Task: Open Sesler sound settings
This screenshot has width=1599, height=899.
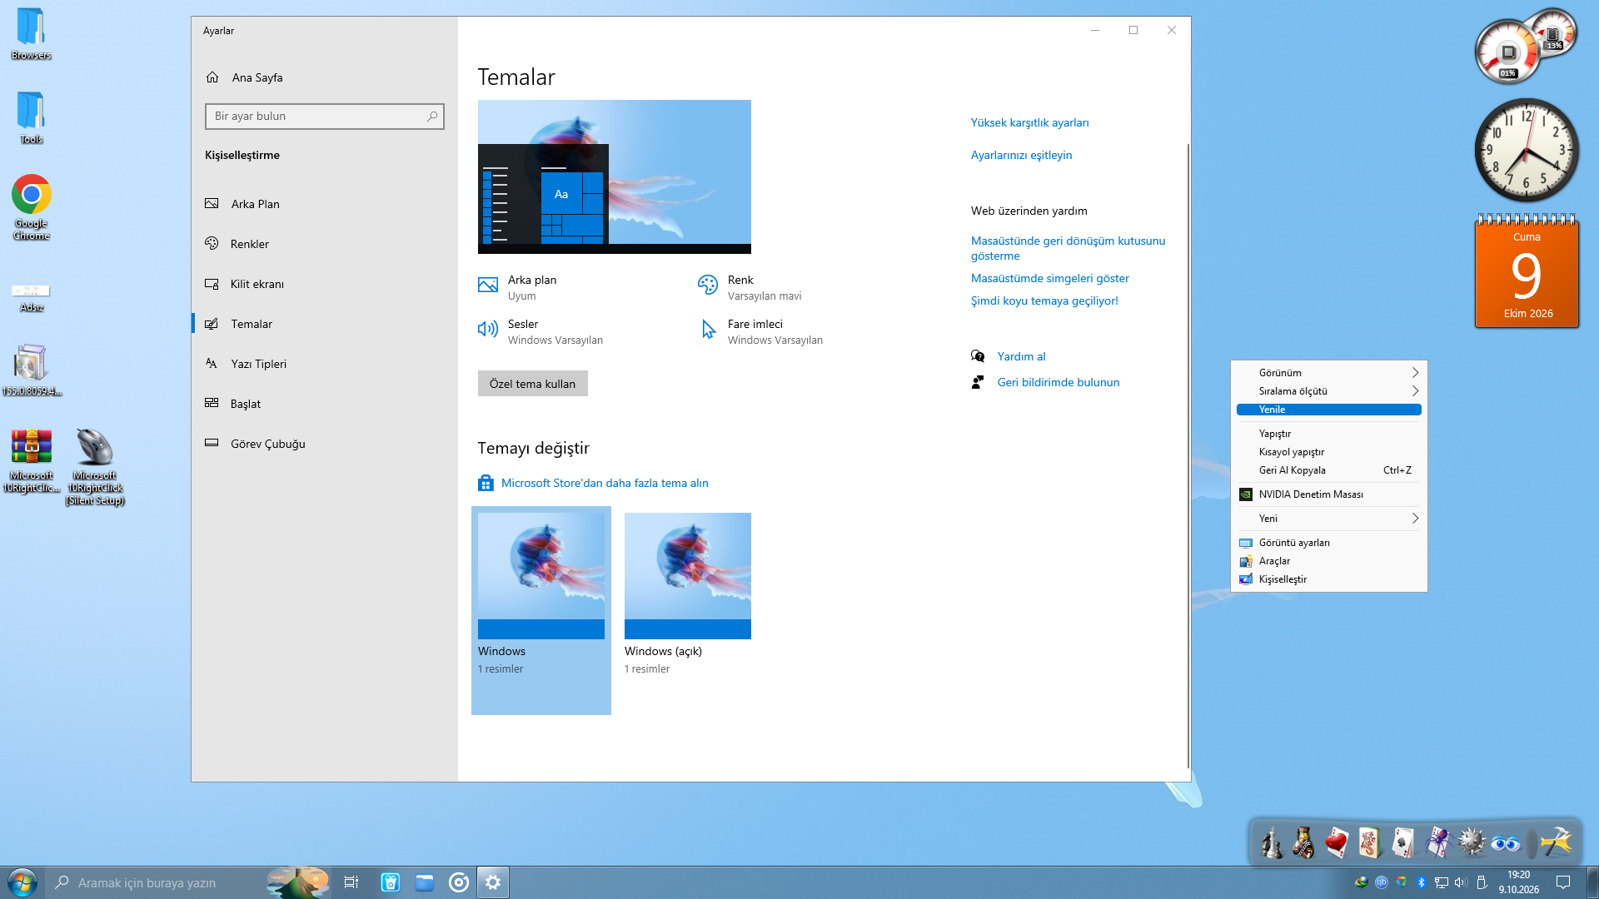Action: click(x=540, y=331)
